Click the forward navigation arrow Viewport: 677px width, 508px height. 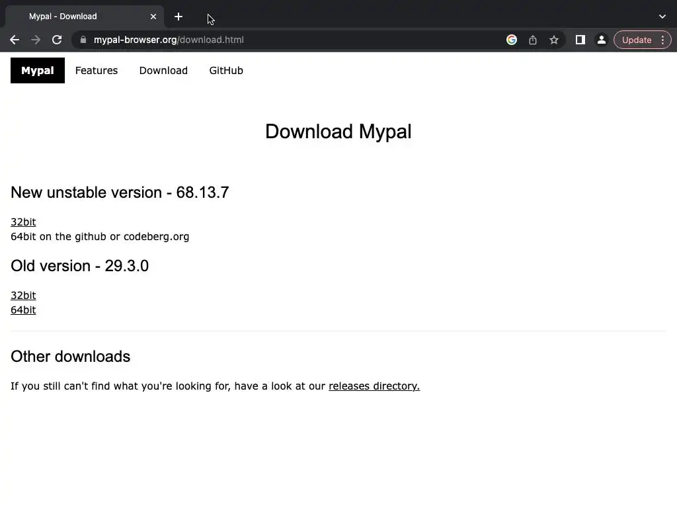36,40
